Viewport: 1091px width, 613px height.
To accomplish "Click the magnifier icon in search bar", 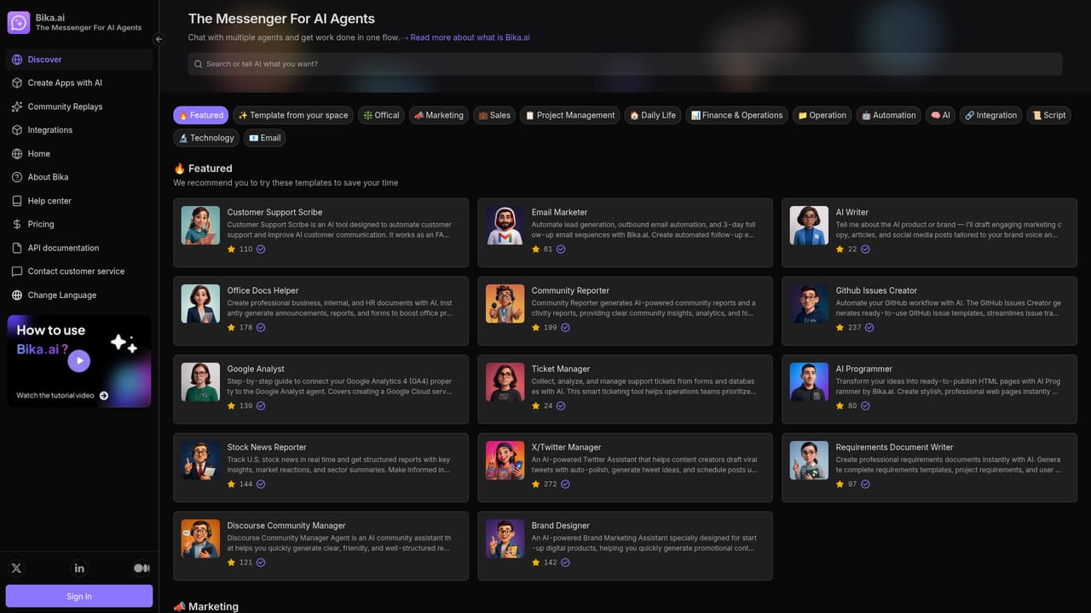I will 199,64.
